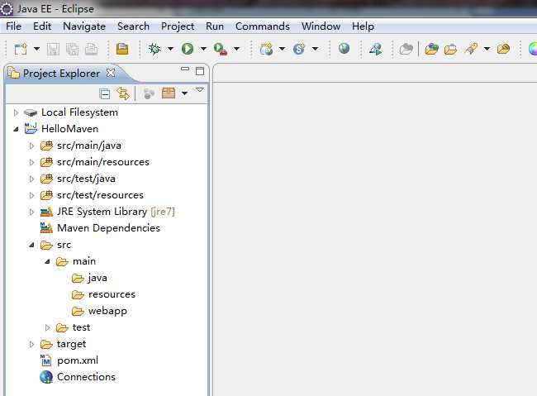
Task: Open the Search flashlight dropdown arrow
Action: tap(487, 49)
